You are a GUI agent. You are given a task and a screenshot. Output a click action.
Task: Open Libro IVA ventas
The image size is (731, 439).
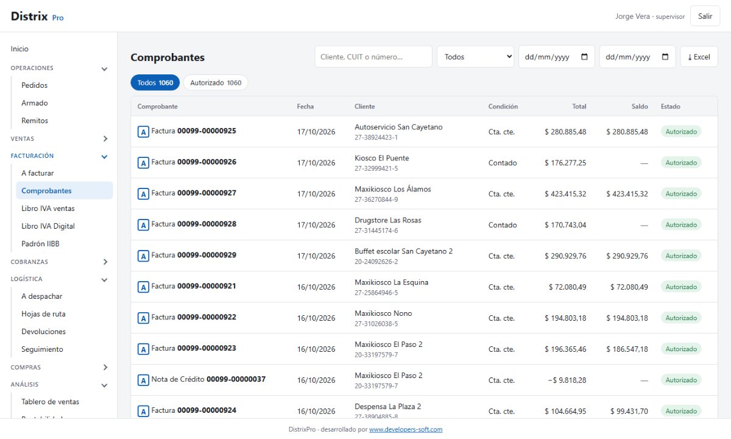point(65,209)
